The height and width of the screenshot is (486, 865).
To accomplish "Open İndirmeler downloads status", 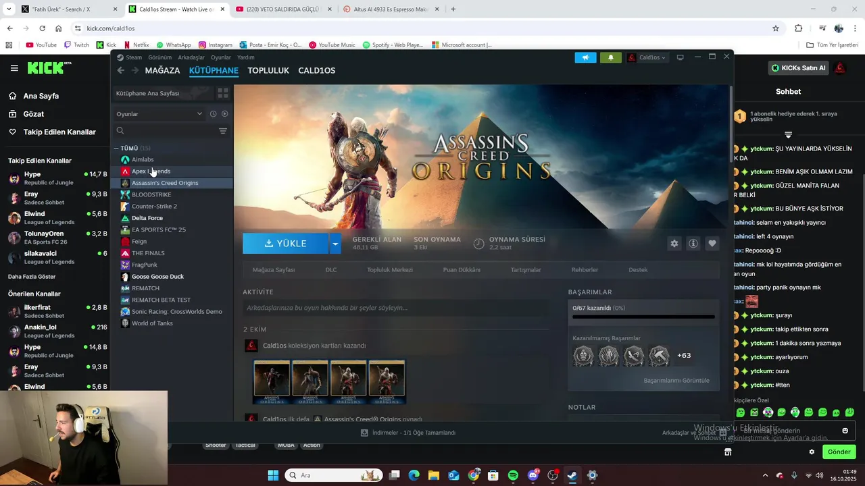I will click(x=408, y=433).
